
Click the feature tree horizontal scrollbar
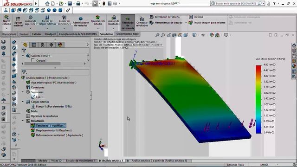tap(53, 64)
